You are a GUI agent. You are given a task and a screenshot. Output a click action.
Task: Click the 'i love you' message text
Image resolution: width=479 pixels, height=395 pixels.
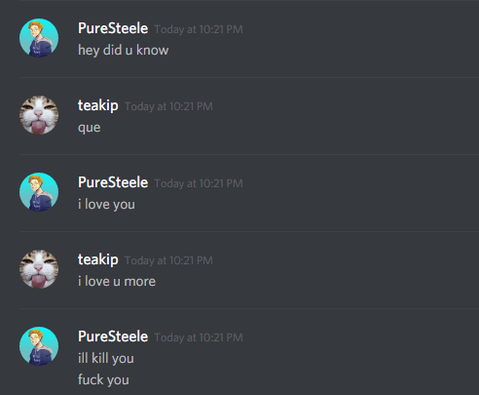pos(106,205)
